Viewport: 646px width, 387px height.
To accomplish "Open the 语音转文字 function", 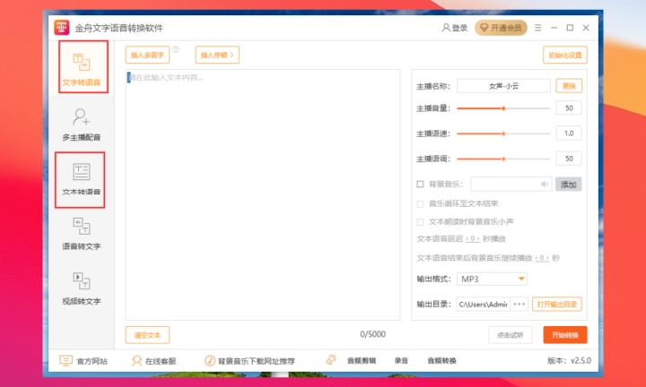I will pos(82,234).
